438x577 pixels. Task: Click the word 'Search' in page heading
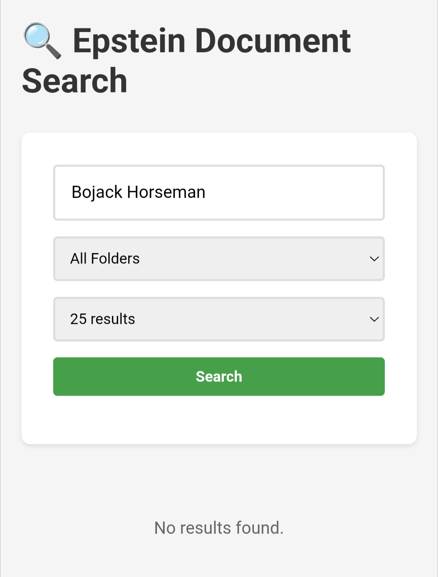pos(75,81)
